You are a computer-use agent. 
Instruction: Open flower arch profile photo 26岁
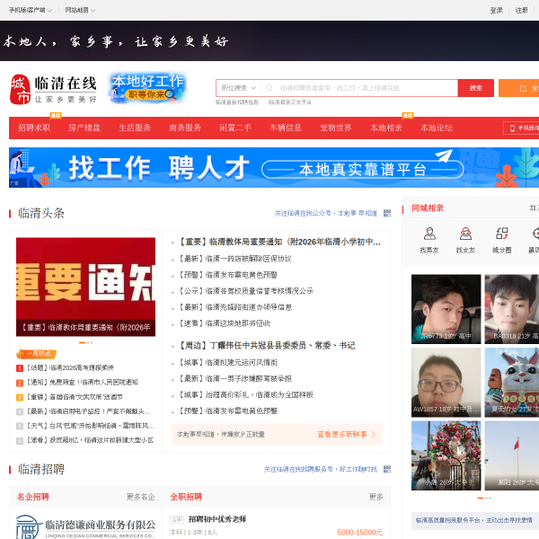coord(446,455)
